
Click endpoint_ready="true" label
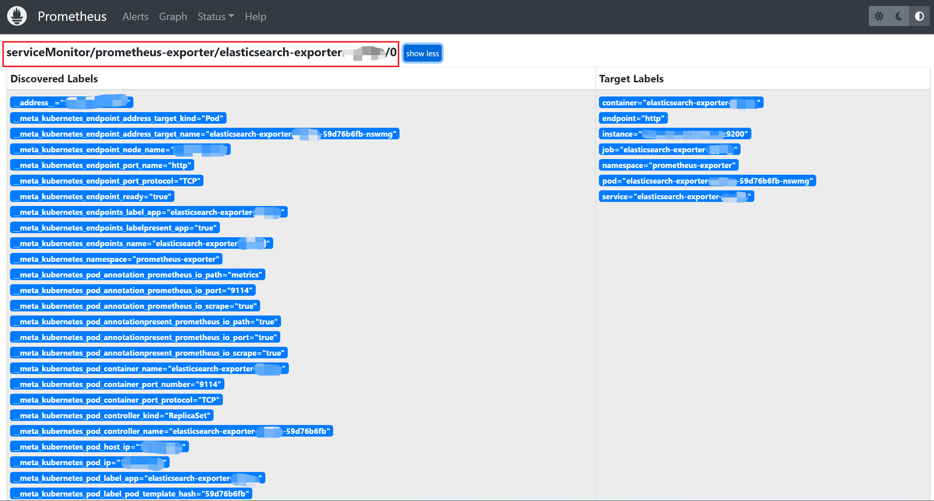click(92, 196)
